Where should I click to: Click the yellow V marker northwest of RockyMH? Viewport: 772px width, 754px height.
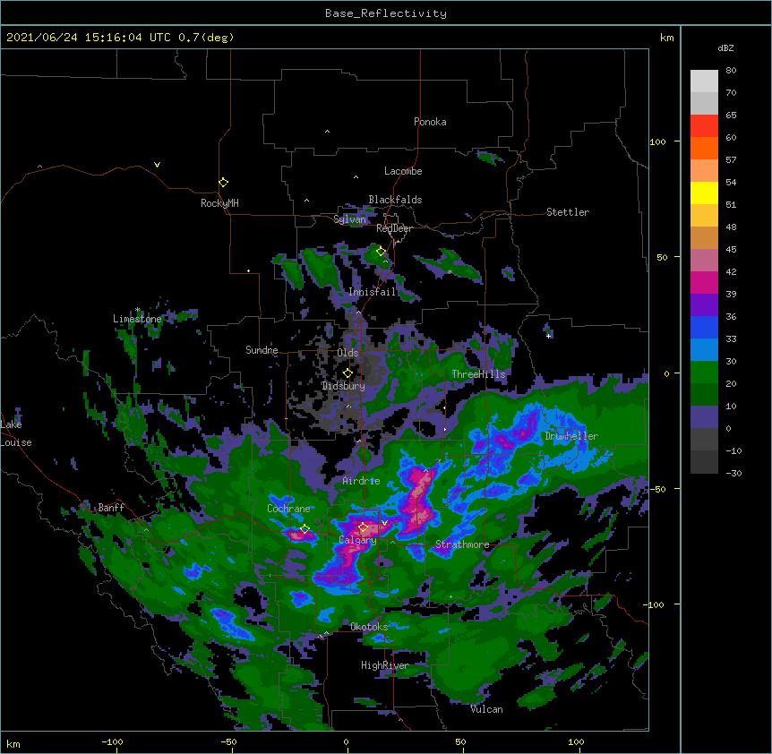[x=157, y=165]
